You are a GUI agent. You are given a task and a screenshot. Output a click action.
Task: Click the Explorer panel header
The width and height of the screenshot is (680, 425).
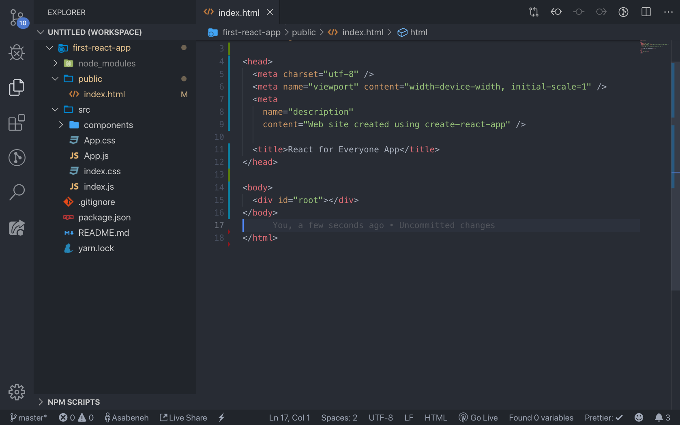(66, 13)
